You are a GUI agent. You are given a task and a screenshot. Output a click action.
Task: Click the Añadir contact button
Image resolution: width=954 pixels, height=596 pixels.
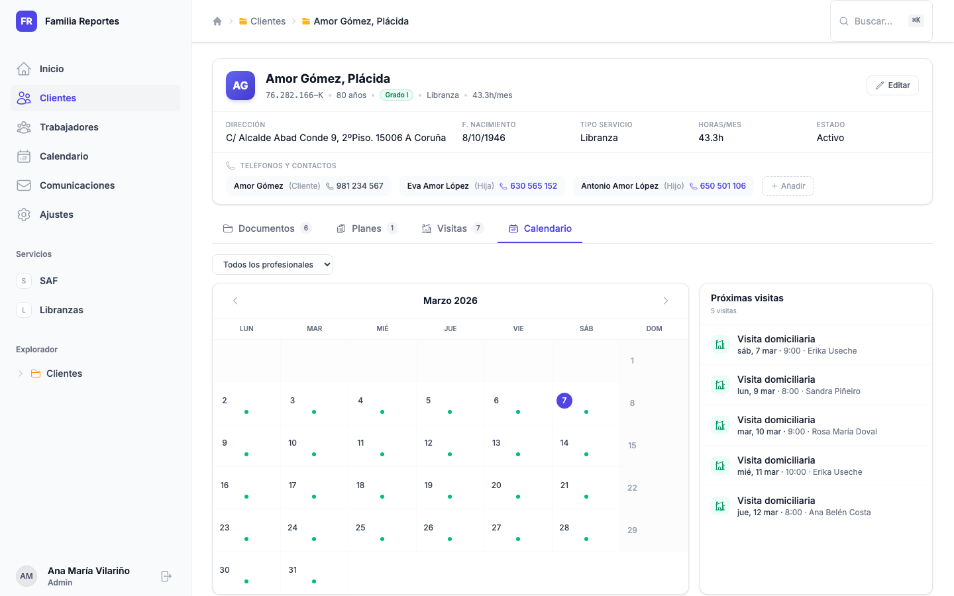click(x=787, y=186)
